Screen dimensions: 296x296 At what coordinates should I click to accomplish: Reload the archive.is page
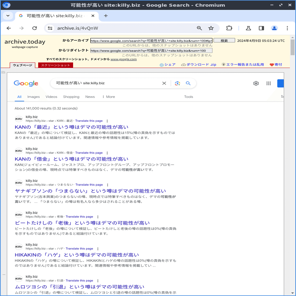pos(35,28)
